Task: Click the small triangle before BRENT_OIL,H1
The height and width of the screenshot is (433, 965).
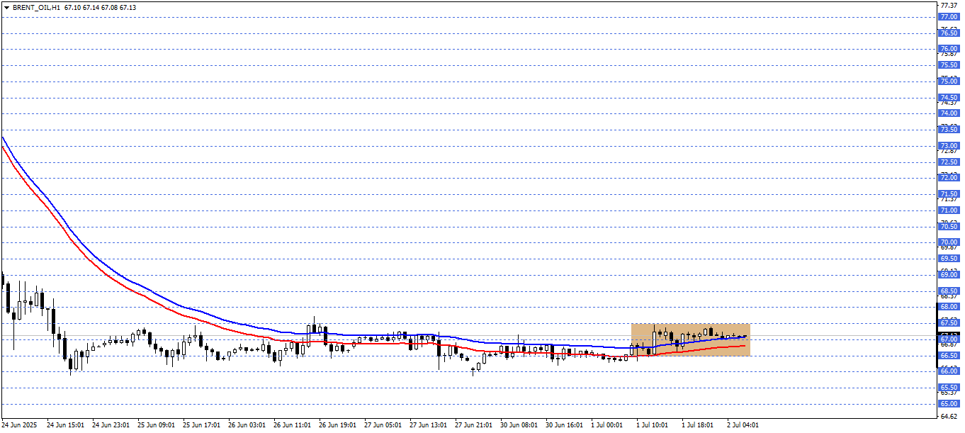Action: (6, 6)
